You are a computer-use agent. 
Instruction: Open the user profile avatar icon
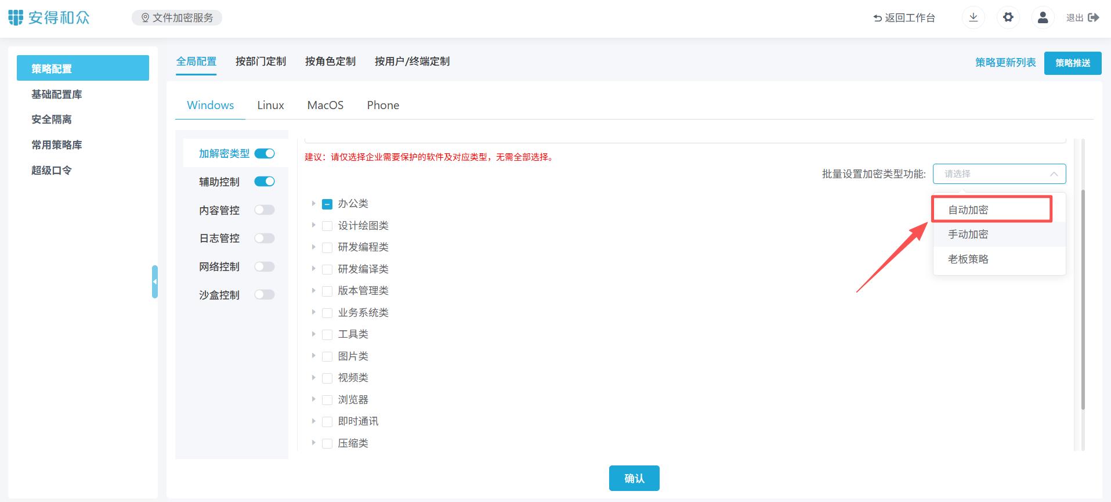pyautogui.click(x=1043, y=17)
